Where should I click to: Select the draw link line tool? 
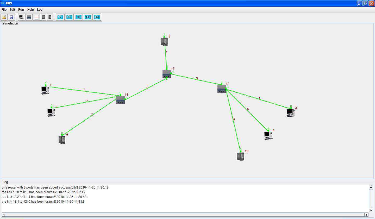36,17
